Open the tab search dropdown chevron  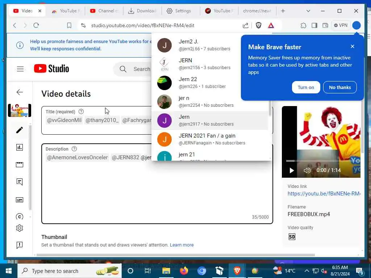coord(308,11)
